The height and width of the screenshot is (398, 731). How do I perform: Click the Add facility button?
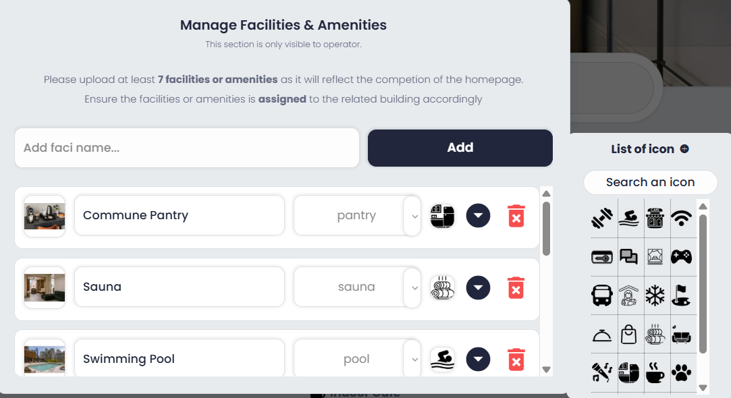(x=460, y=148)
